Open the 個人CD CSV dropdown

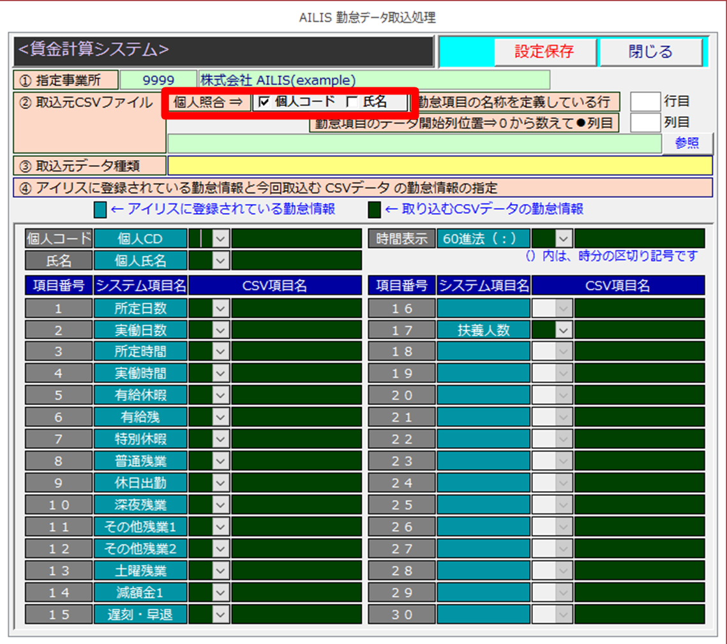220,238
